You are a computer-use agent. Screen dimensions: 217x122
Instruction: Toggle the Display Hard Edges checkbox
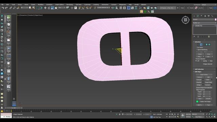point(200,102)
